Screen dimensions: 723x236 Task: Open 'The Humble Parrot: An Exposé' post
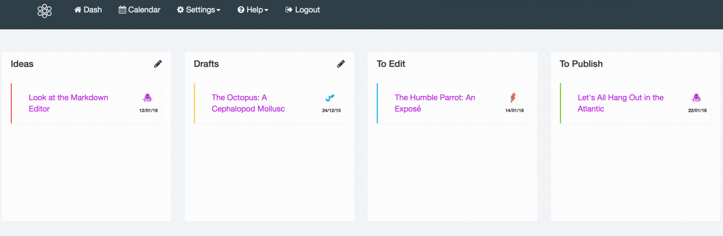pos(435,103)
